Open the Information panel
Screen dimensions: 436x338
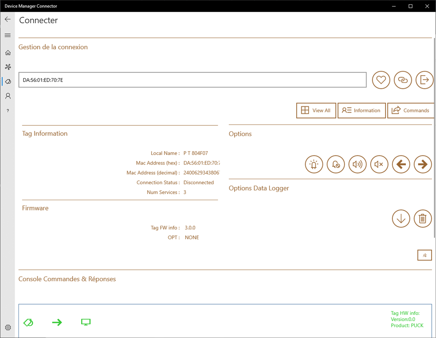(x=362, y=110)
